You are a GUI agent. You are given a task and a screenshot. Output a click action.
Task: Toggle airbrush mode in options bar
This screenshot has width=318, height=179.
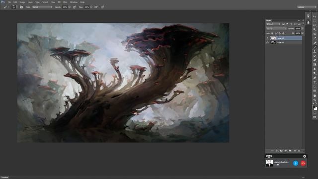click(x=96, y=7)
